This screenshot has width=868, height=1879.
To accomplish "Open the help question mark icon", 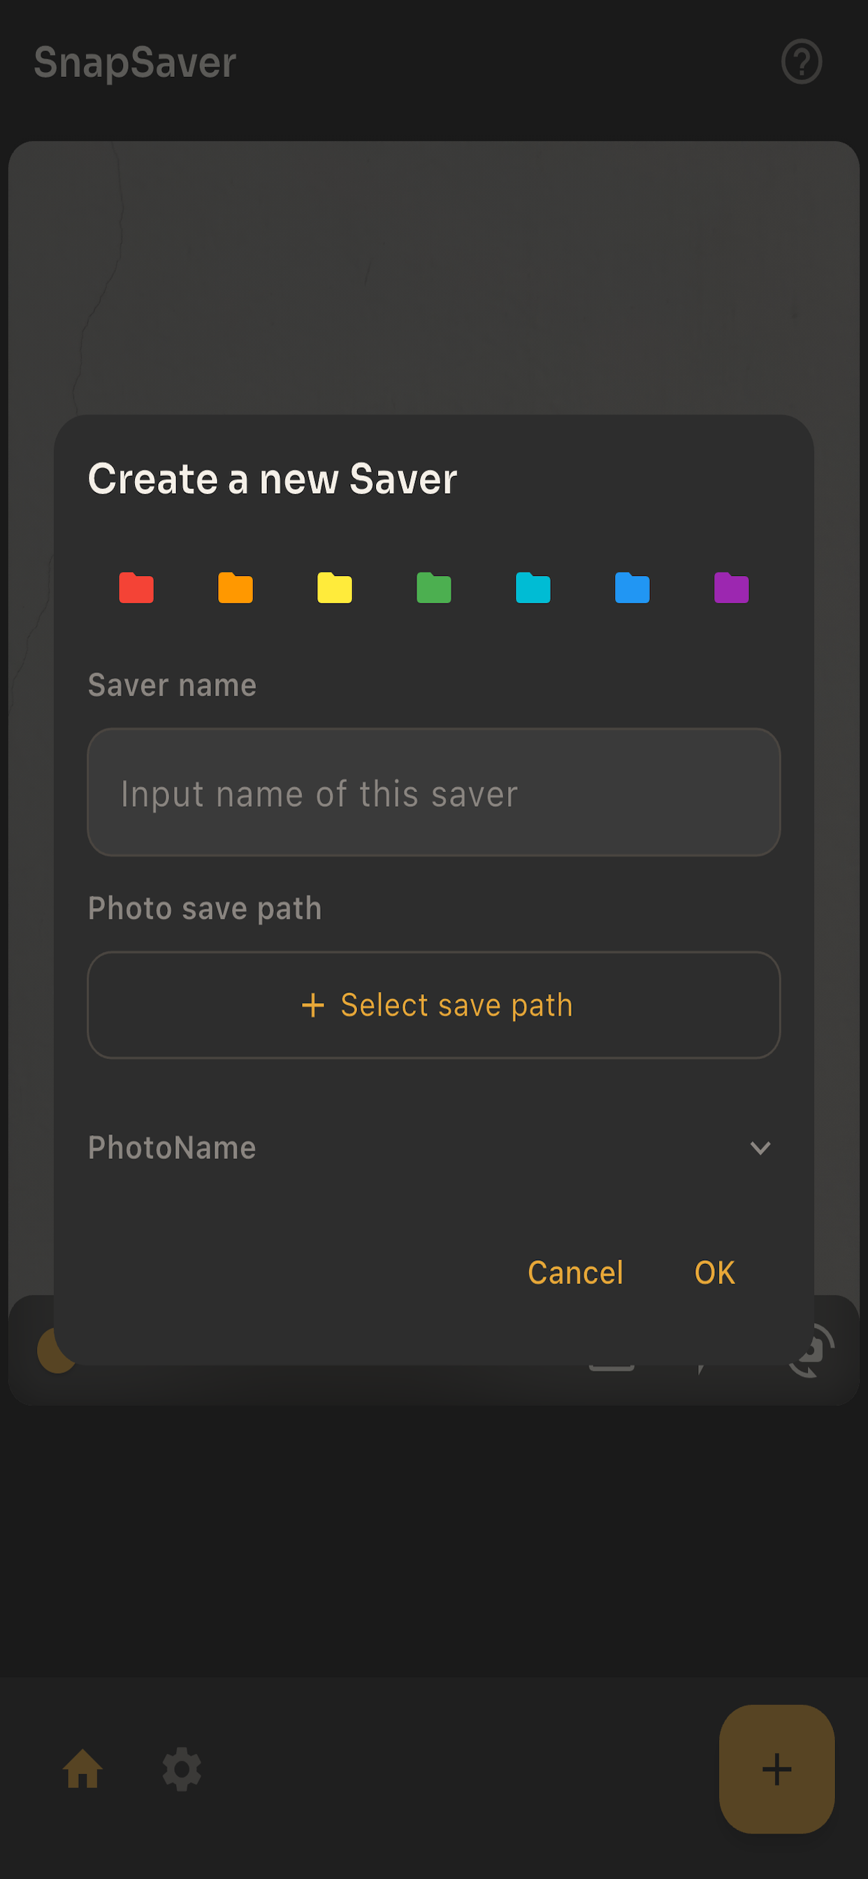I will [802, 62].
